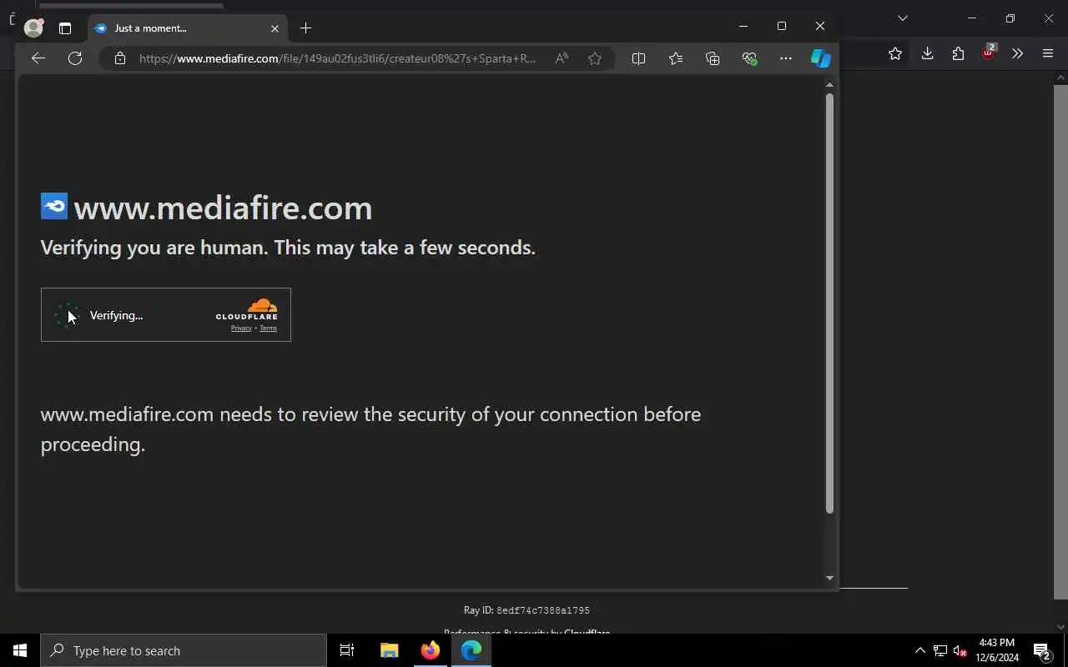
Task: Click taskbar search box
Action: point(184,650)
